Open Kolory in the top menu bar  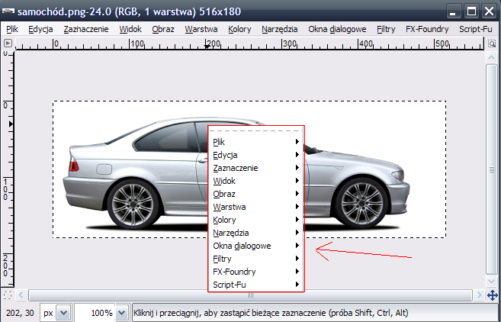coord(239,29)
